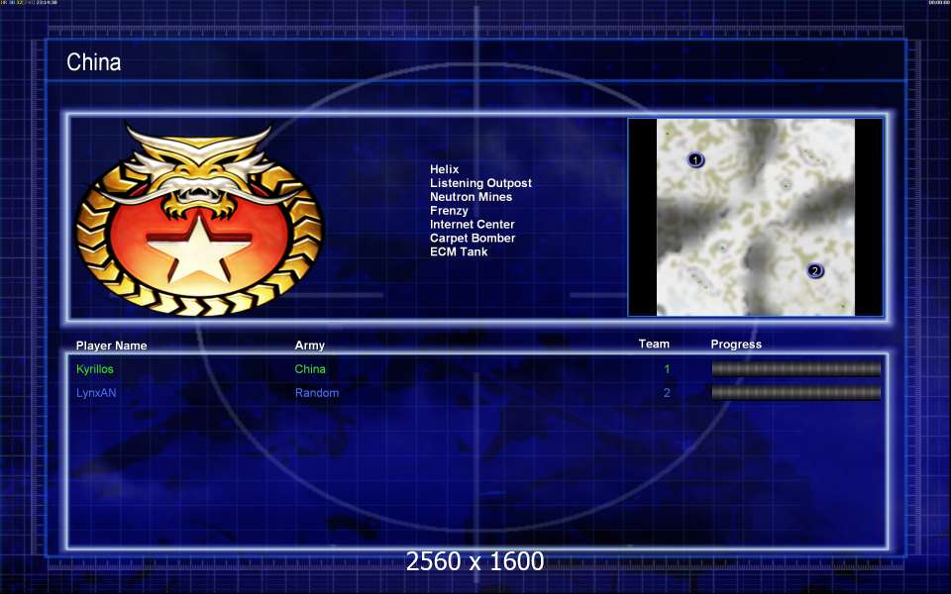Viewport: 951px width, 594px height.
Task: Select the ECM Tank entry
Action: coord(459,252)
